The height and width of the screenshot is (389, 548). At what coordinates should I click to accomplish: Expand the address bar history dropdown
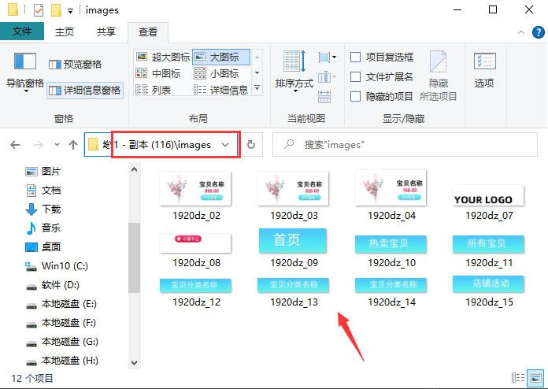pos(225,145)
